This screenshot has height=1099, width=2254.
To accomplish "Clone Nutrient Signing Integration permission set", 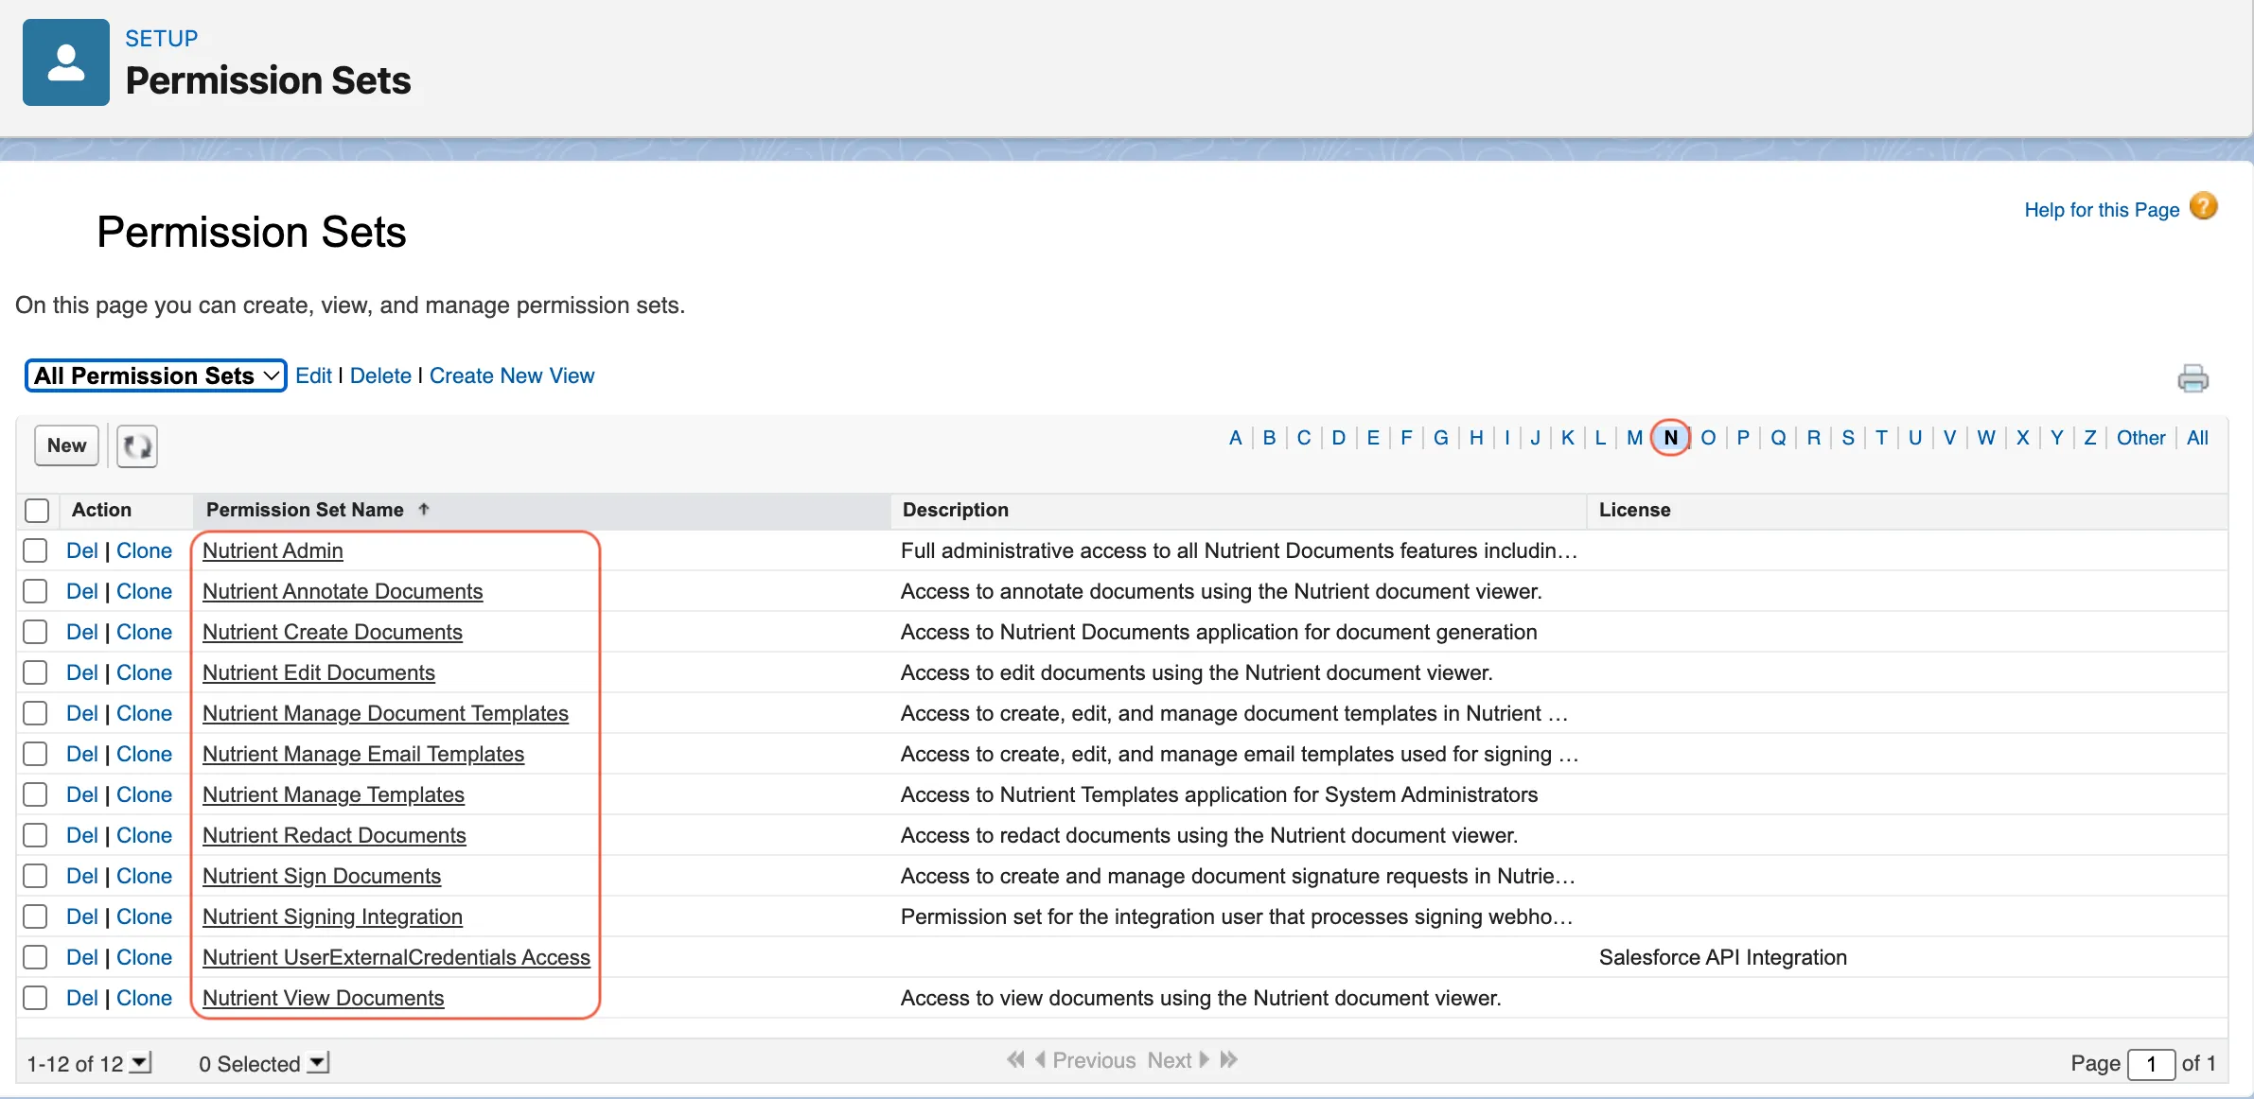I will pos(144,916).
